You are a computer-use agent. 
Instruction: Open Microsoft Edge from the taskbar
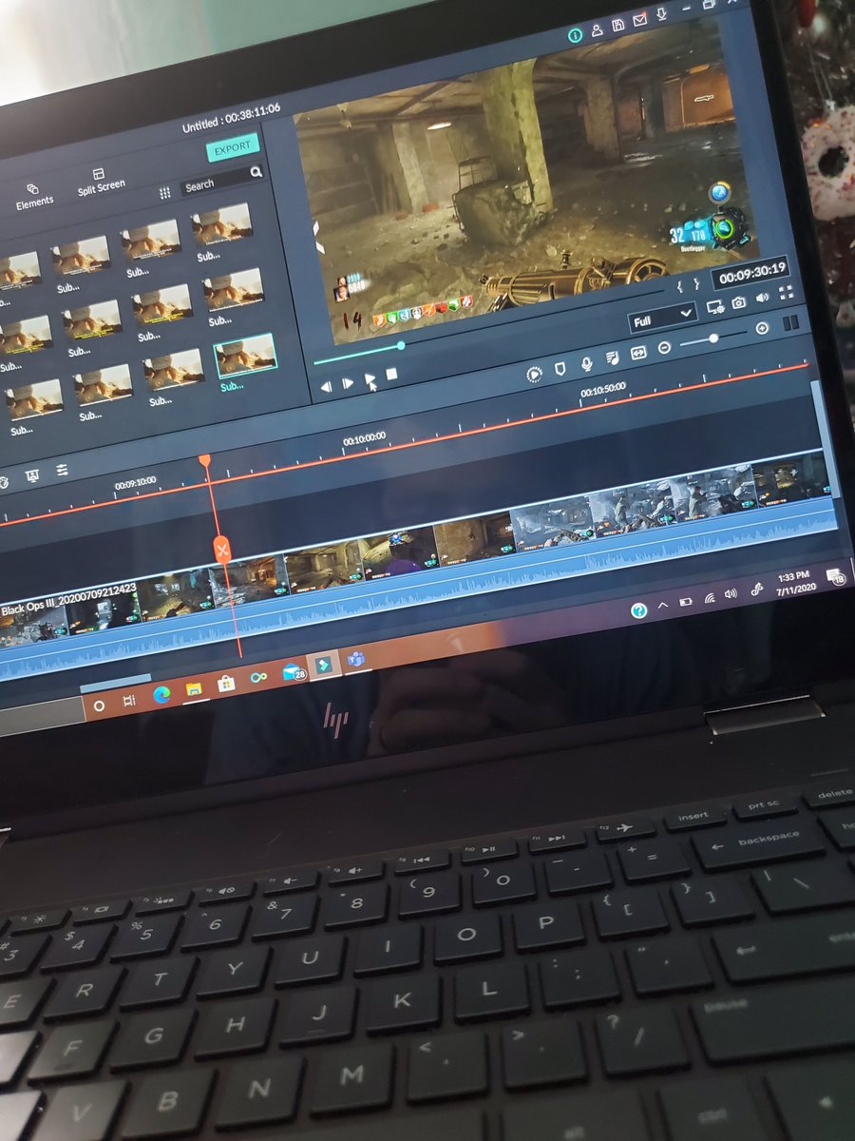(162, 695)
